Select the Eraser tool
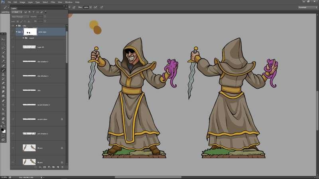Screen dimensions: 319x179 click(3, 83)
